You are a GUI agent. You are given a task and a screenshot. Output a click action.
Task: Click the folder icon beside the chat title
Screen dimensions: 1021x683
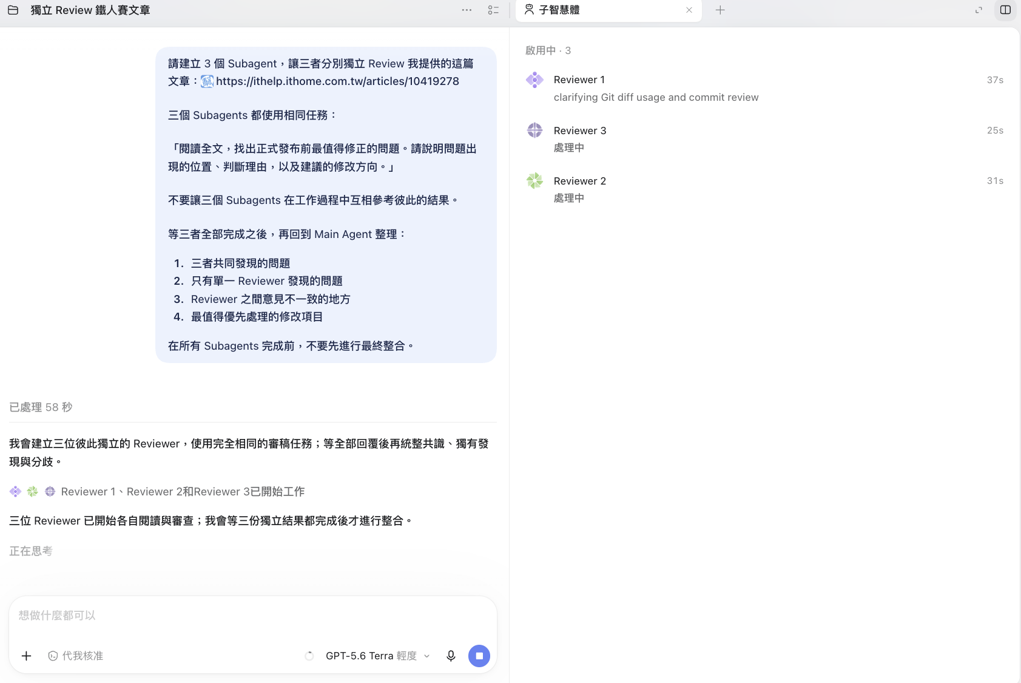pos(13,10)
